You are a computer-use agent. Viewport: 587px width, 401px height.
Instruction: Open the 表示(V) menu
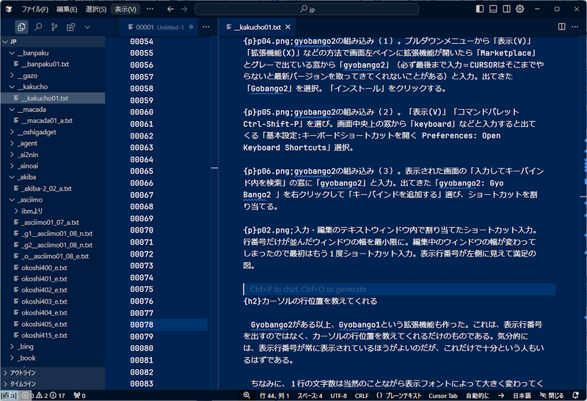(125, 10)
